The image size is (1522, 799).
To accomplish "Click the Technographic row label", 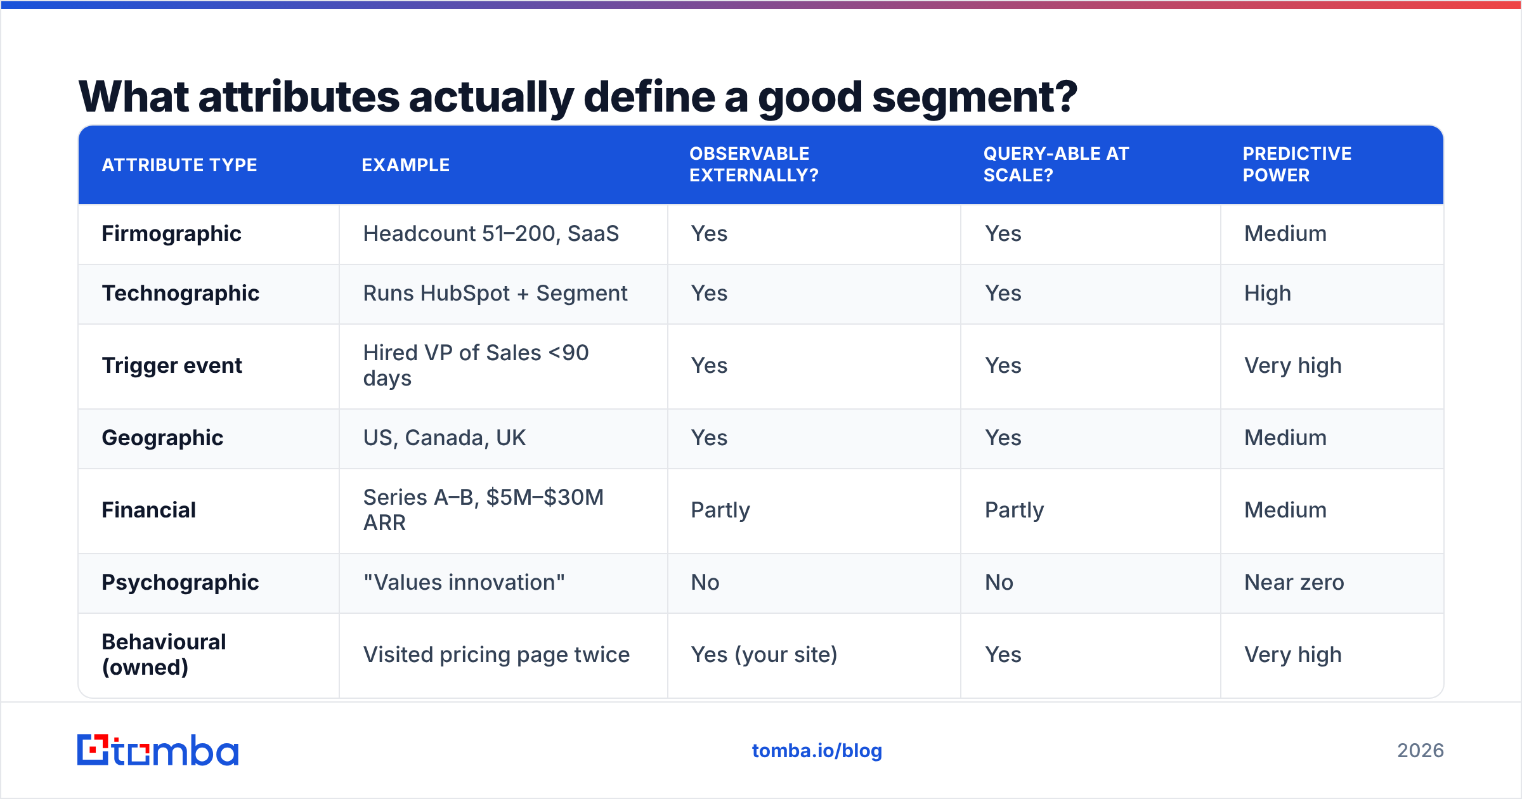I will pos(181,294).
